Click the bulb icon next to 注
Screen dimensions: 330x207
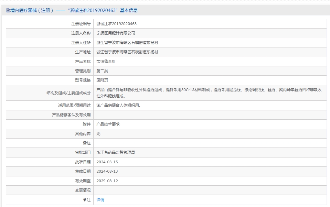pos(85,200)
